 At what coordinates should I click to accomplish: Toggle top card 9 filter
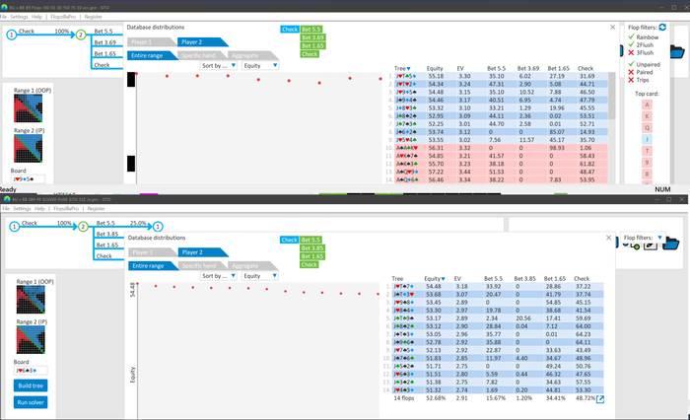pyautogui.click(x=647, y=163)
